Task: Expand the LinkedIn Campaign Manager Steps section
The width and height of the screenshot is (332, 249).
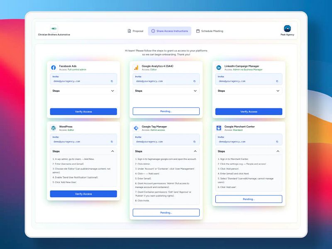Action: (x=277, y=90)
